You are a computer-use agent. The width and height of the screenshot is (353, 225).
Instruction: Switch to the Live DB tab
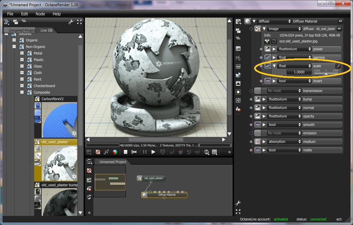click(47, 30)
